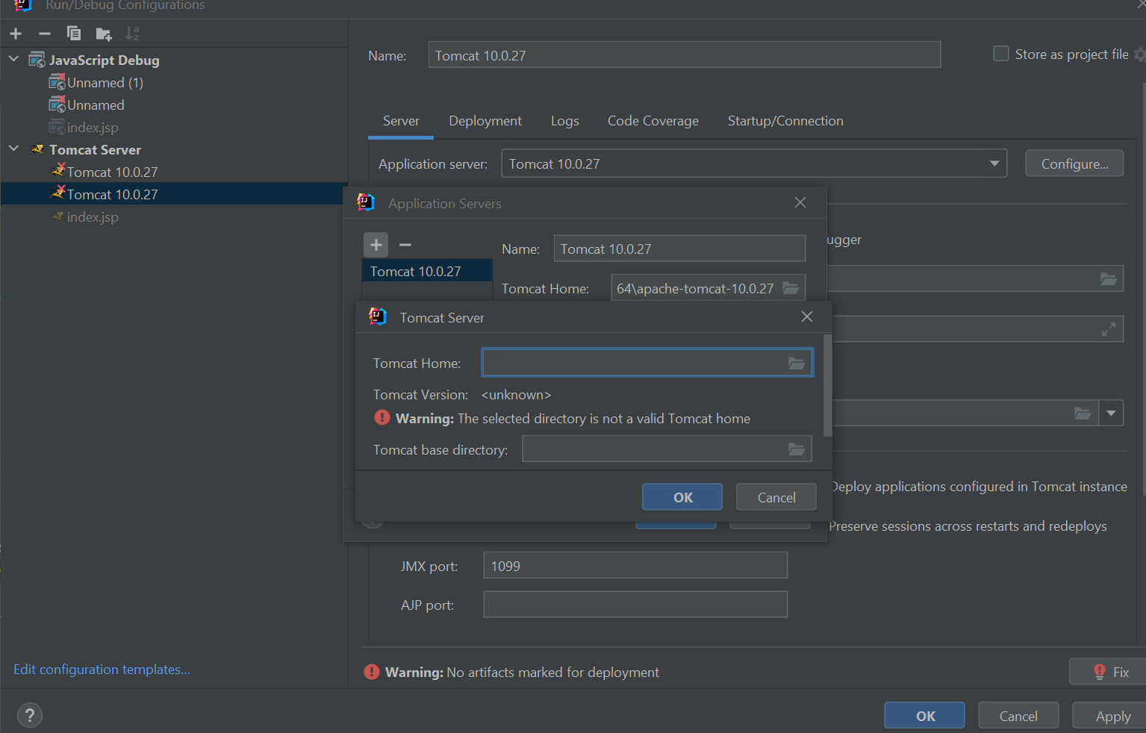
Task: Select Tomcat 10.0.27 in Application Servers list
Action: [x=427, y=271]
